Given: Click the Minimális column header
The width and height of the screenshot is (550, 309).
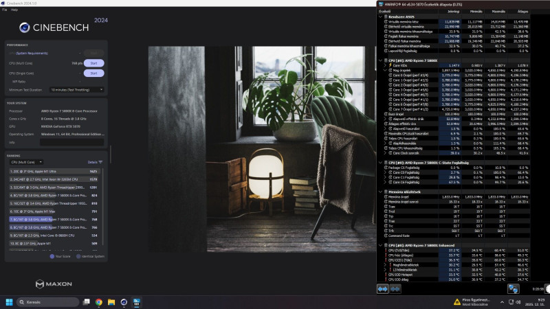Looking at the screenshot, I should click(x=476, y=12).
